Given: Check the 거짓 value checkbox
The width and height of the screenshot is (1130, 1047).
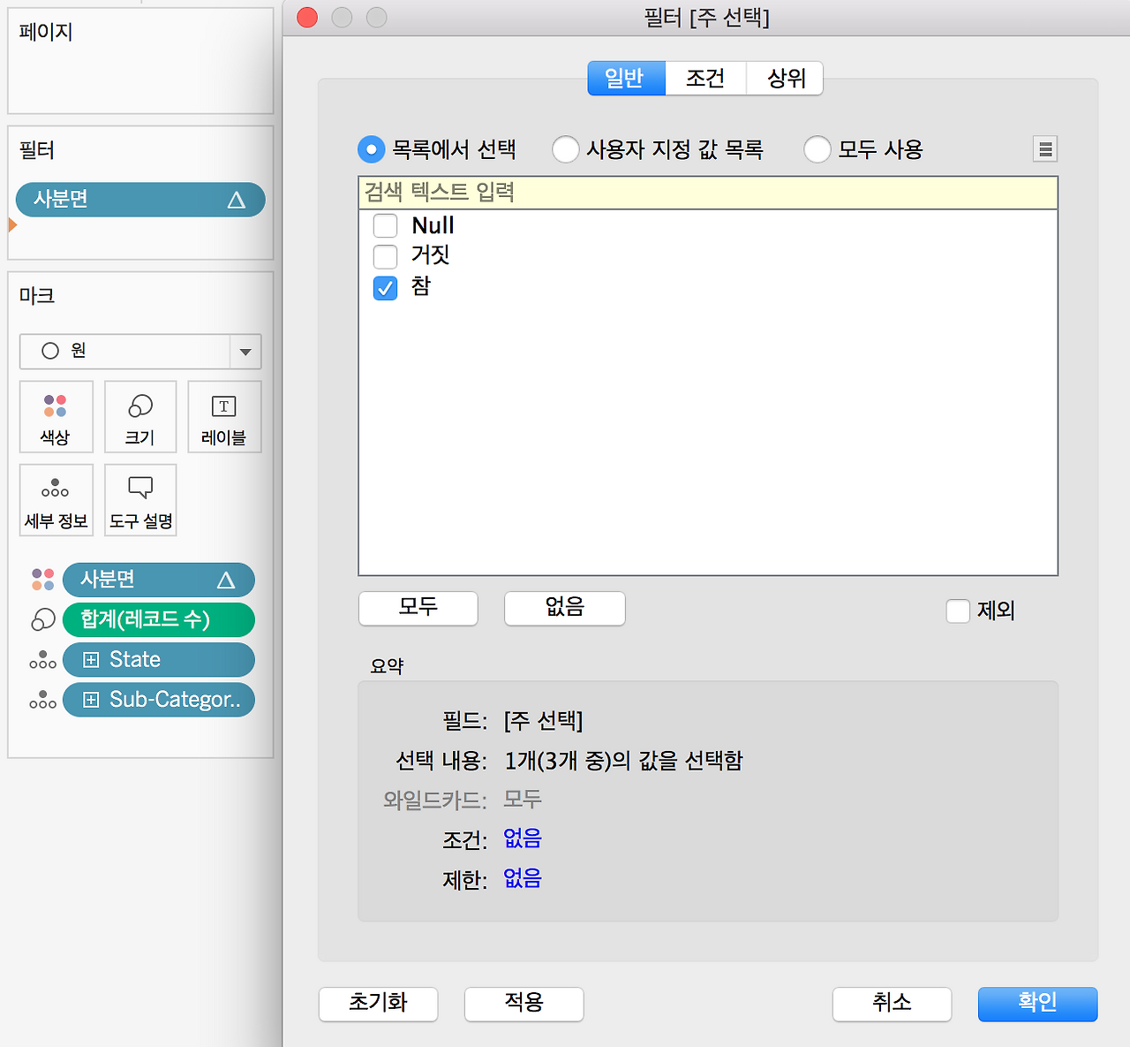Looking at the screenshot, I should tap(386, 256).
